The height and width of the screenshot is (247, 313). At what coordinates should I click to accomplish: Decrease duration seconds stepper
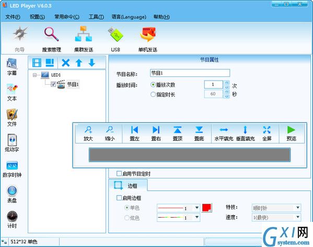227,96
